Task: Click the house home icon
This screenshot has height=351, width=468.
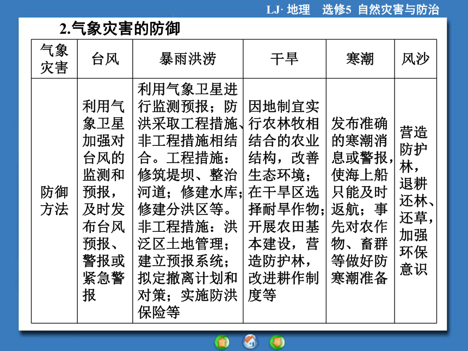Action: pyautogui.click(x=250, y=341)
